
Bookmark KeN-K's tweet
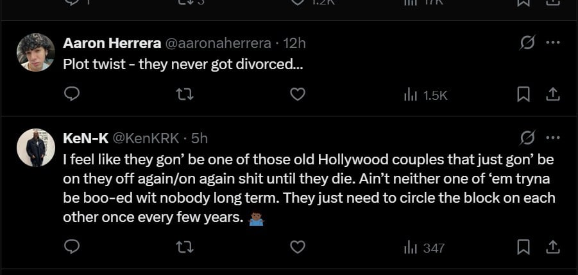[523, 247]
